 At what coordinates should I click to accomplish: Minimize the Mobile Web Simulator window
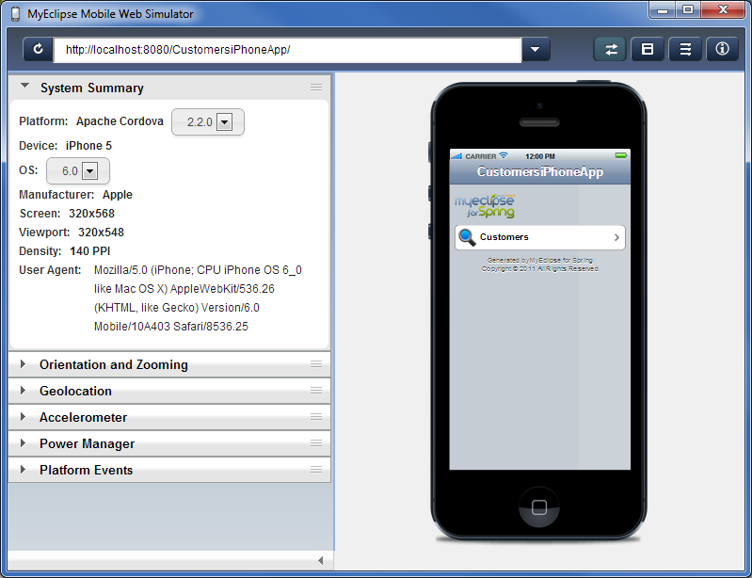[663, 9]
